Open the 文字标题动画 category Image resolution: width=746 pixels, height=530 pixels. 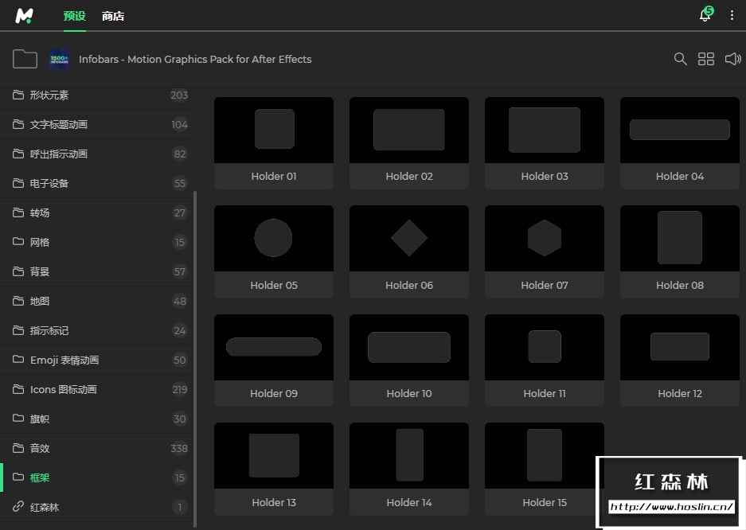[x=96, y=124]
